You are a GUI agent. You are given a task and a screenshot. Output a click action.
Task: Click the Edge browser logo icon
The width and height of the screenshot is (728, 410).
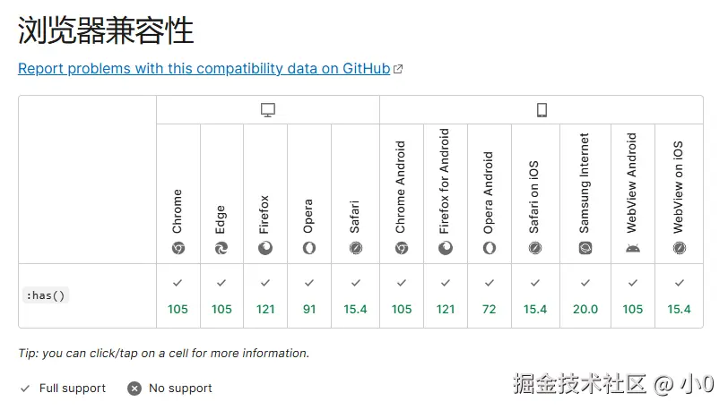(221, 248)
